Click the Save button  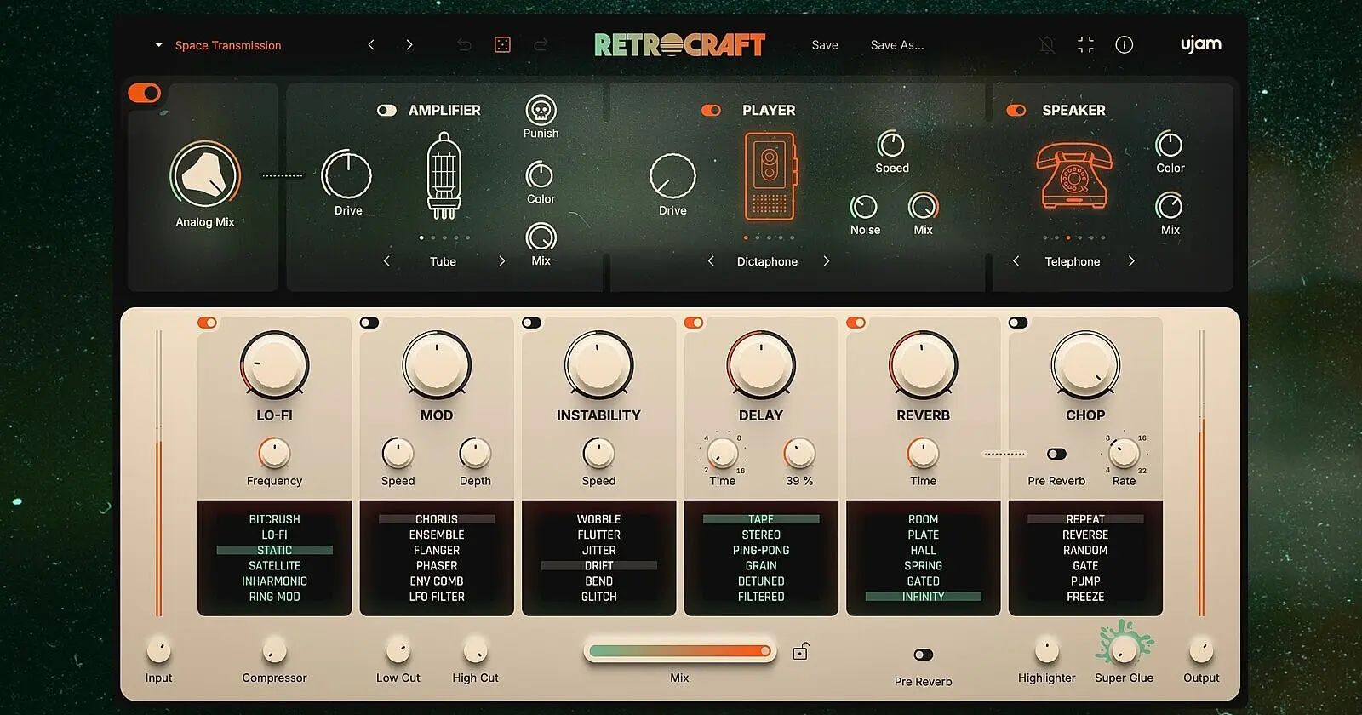pos(824,45)
